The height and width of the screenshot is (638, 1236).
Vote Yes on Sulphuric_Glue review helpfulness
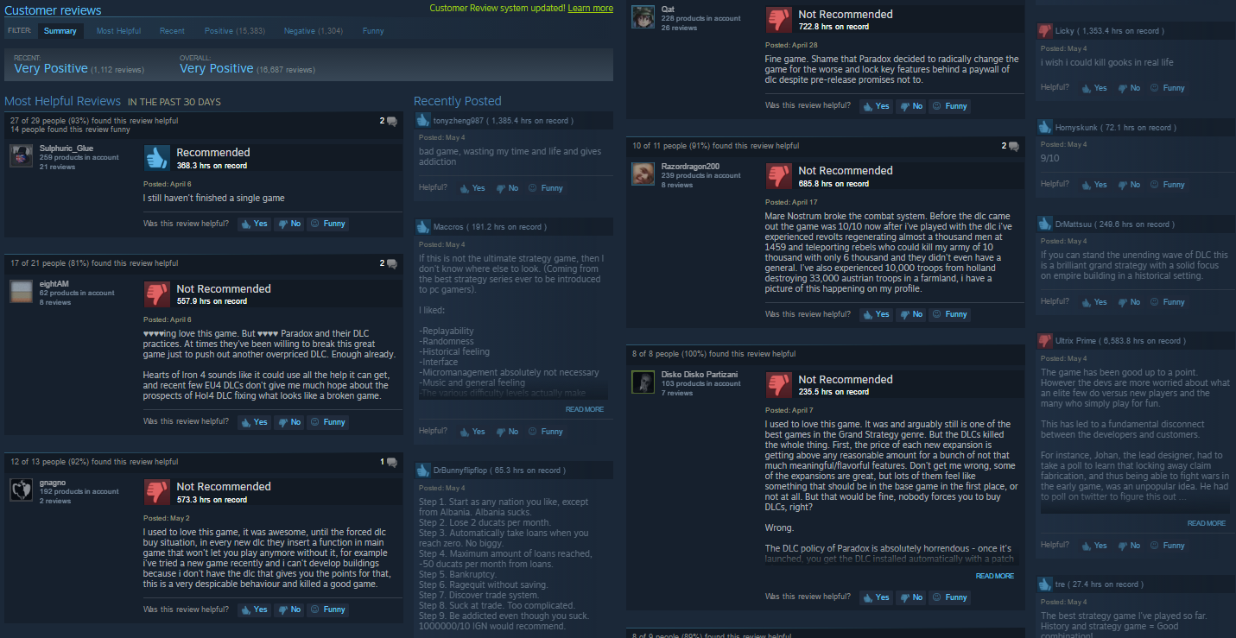(x=255, y=224)
